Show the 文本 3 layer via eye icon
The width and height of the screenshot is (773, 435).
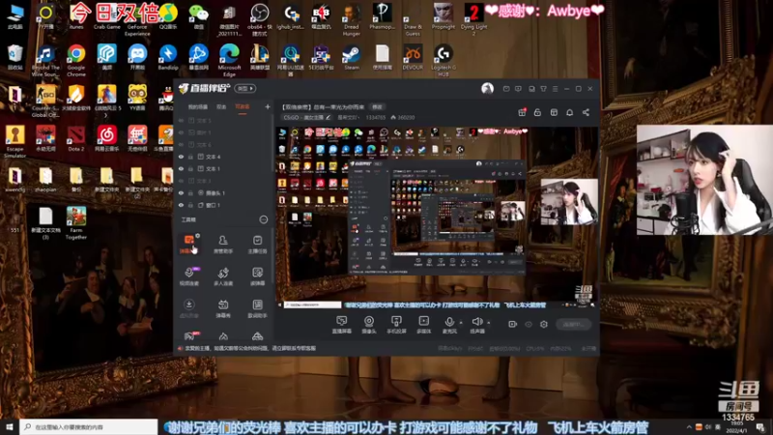181,181
